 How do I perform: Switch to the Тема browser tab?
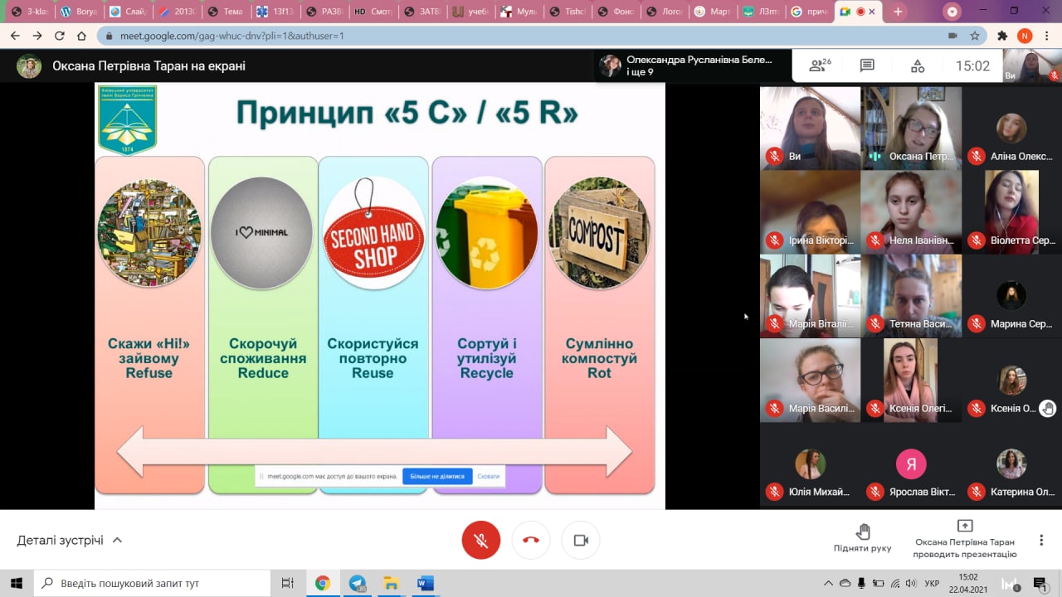[227, 12]
